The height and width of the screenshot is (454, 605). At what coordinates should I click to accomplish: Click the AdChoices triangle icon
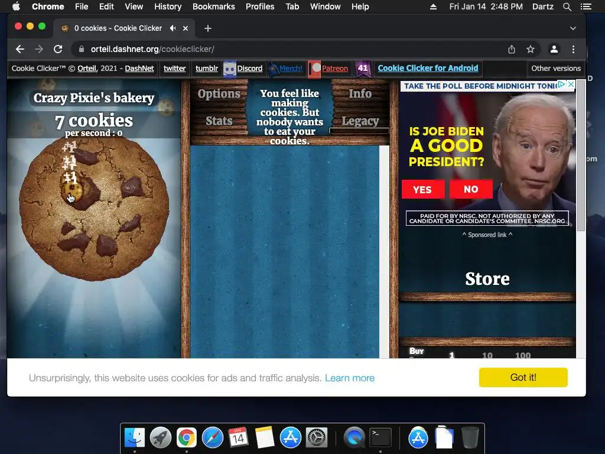tap(562, 84)
